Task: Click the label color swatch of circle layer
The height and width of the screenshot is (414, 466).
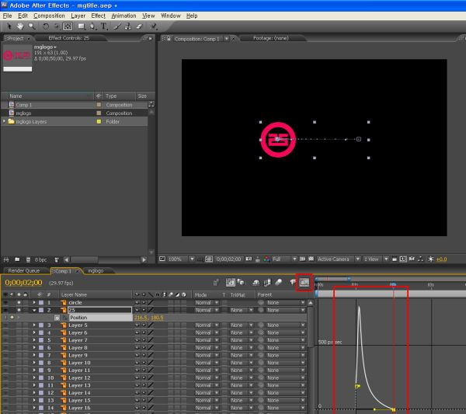Action: [x=41, y=303]
